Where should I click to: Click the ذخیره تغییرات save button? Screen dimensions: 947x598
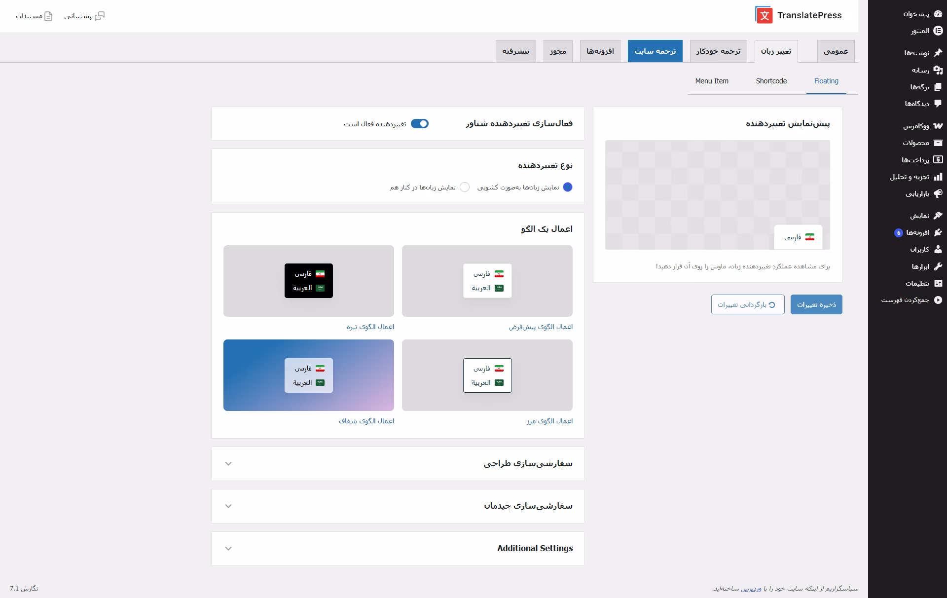coord(816,304)
